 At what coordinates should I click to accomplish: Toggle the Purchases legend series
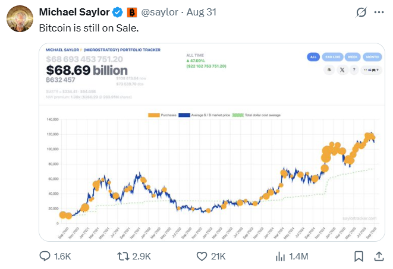[x=157, y=114]
